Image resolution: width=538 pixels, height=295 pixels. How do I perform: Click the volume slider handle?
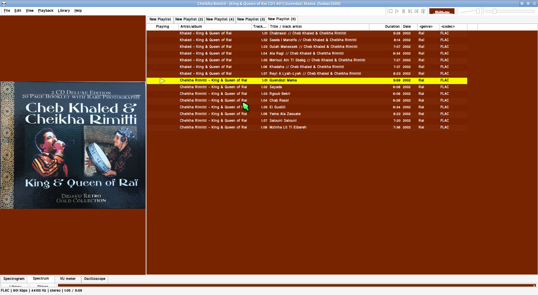click(x=478, y=11)
